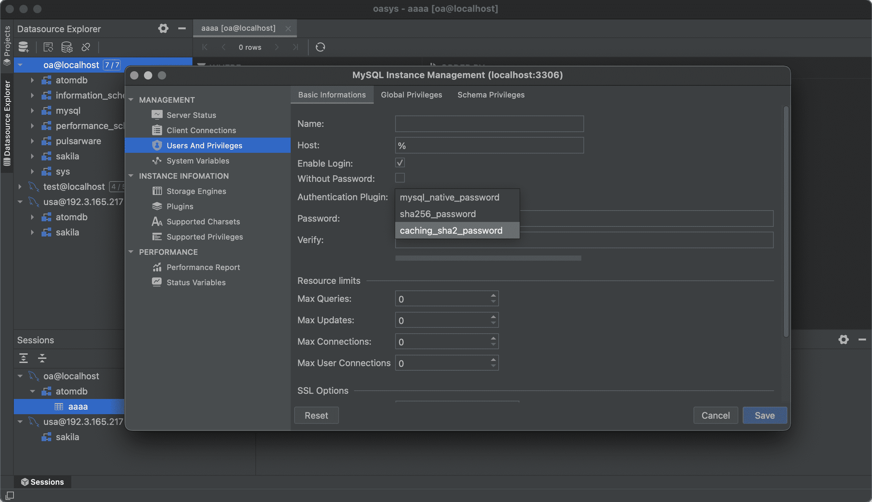Click the datasource settings icon in the explorer toolbar

click(67, 47)
